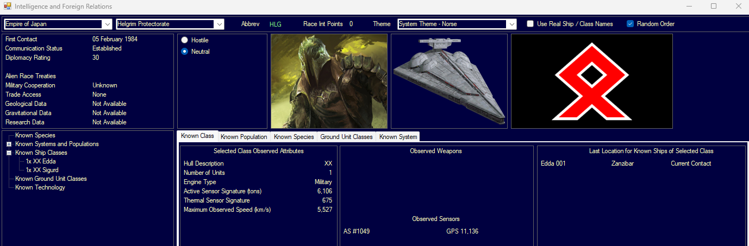Click the Military Cooperation Unknown value
749x246 pixels.
coord(105,85)
